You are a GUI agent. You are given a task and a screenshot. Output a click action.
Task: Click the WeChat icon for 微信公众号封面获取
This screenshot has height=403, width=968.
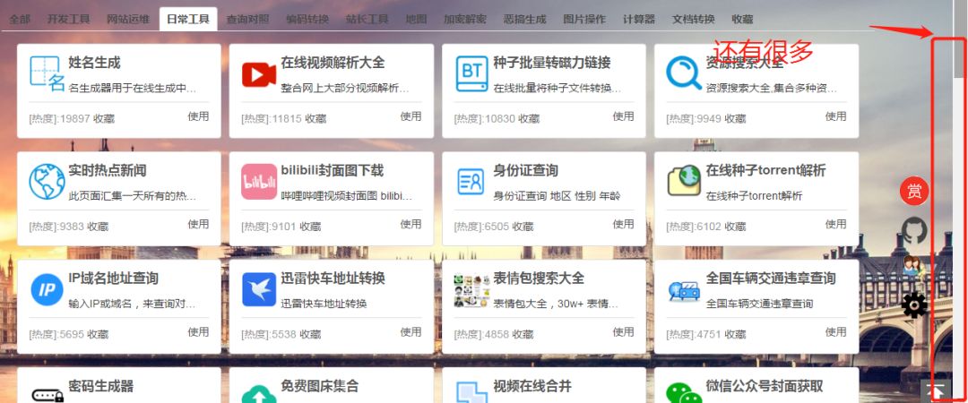(684, 392)
